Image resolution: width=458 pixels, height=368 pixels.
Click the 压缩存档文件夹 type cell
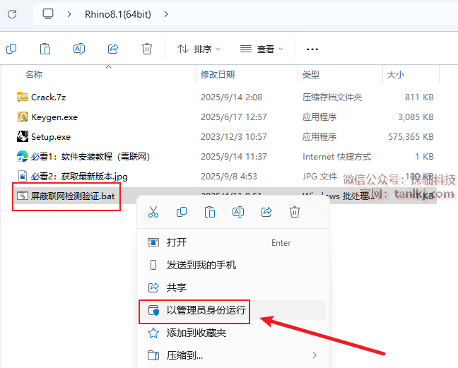pyautogui.click(x=332, y=97)
